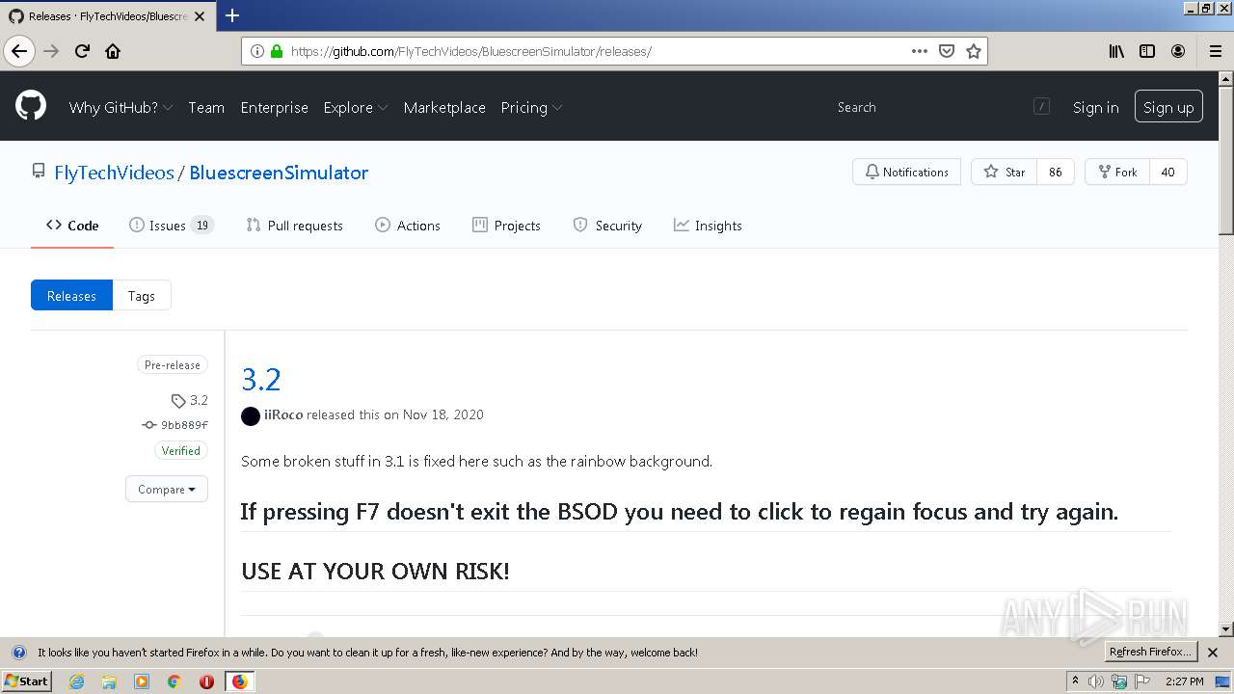
Task: Open the Firefox account icon
Action: click(x=1178, y=51)
